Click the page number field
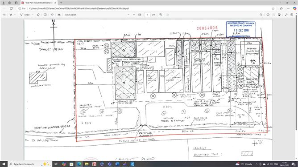Viewport: 298px width, 167px height. (147, 15)
